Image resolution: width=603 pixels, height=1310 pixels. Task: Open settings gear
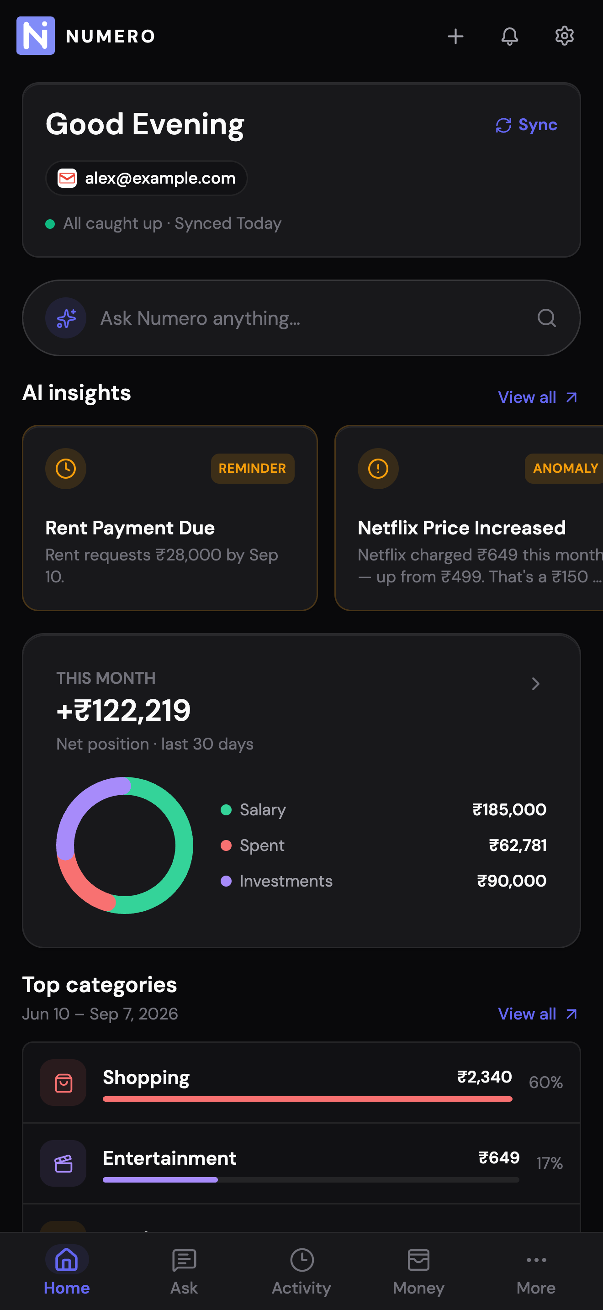[x=564, y=36]
